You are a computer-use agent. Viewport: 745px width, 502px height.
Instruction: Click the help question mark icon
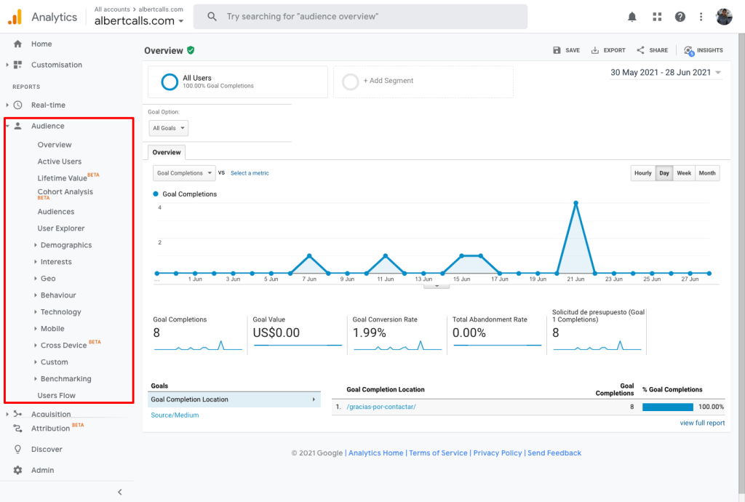click(680, 17)
